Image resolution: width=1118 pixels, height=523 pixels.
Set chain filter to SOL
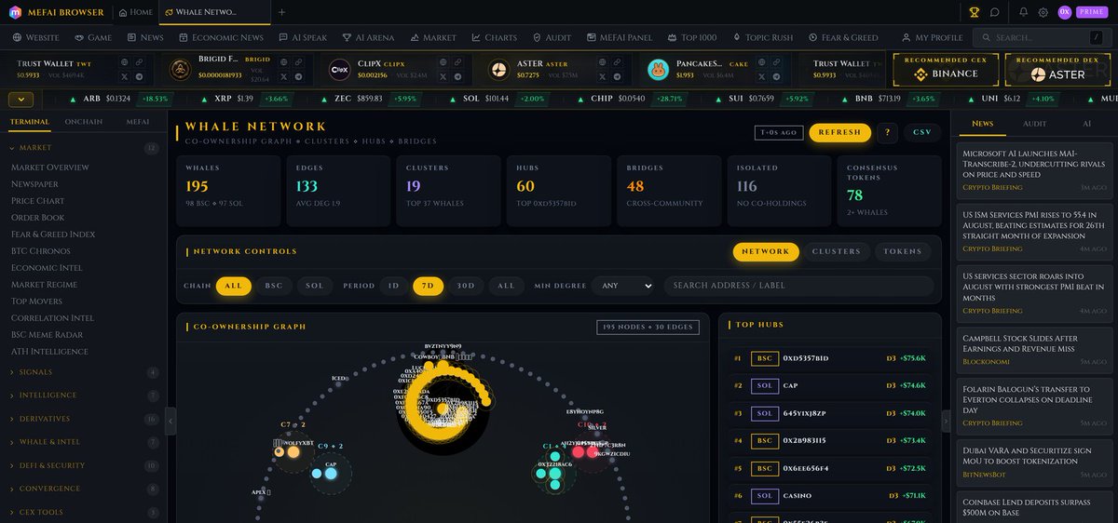click(x=315, y=286)
